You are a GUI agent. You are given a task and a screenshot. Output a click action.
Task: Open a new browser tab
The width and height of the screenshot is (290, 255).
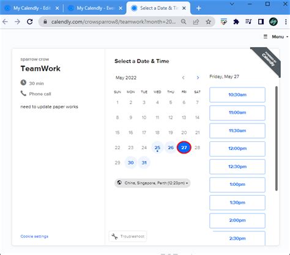pos(199,8)
